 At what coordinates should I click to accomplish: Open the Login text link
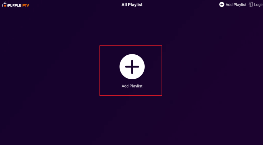pos(258,5)
